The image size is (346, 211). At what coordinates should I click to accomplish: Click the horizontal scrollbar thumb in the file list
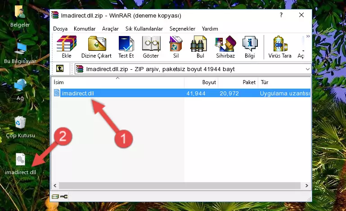coord(180,186)
